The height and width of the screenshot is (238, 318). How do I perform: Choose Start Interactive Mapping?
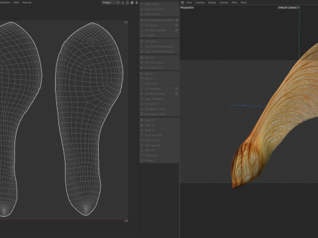(159, 46)
